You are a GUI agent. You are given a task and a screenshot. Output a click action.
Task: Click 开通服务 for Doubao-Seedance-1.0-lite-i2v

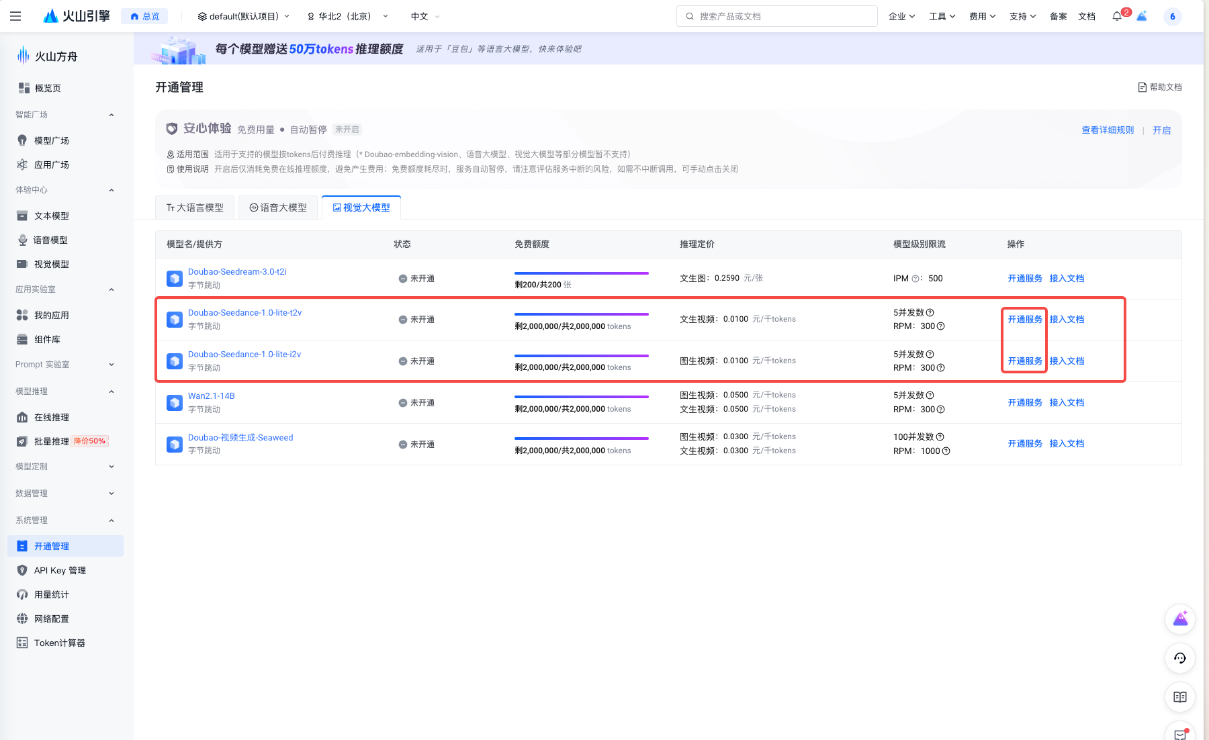pos(1025,361)
